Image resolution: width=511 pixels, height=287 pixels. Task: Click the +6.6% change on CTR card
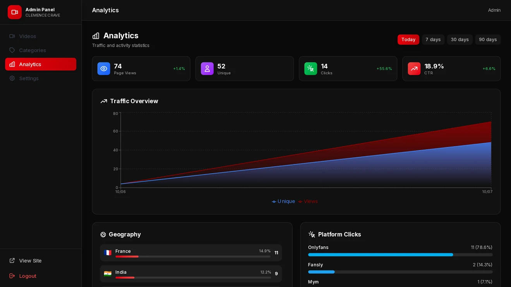pos(489,69)
